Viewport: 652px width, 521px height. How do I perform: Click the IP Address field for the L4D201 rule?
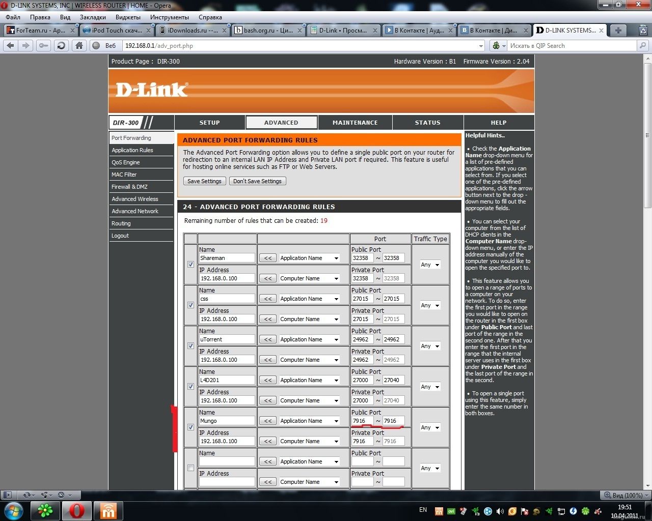227,400
